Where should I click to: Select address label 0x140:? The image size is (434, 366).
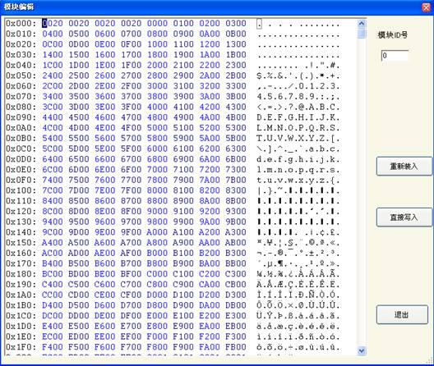21,232
